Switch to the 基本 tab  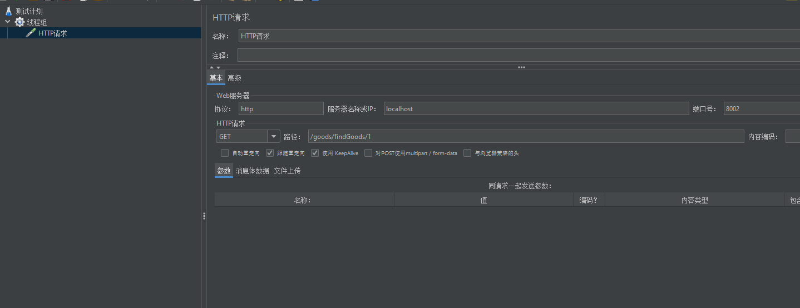tap(216, 78)
